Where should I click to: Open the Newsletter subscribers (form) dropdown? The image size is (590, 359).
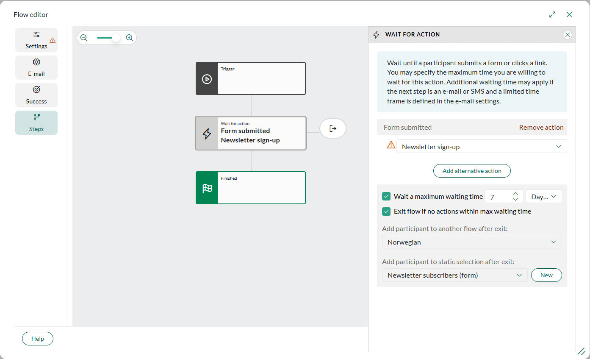point(455,275)
